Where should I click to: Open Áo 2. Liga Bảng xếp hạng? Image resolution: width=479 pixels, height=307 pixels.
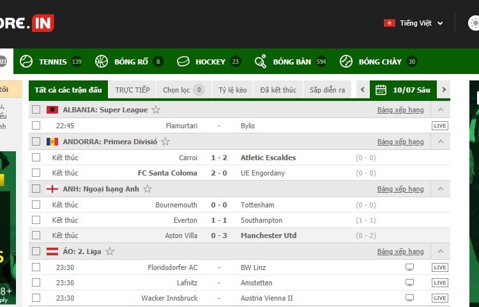pyautogui.click(x=400, y=251)
